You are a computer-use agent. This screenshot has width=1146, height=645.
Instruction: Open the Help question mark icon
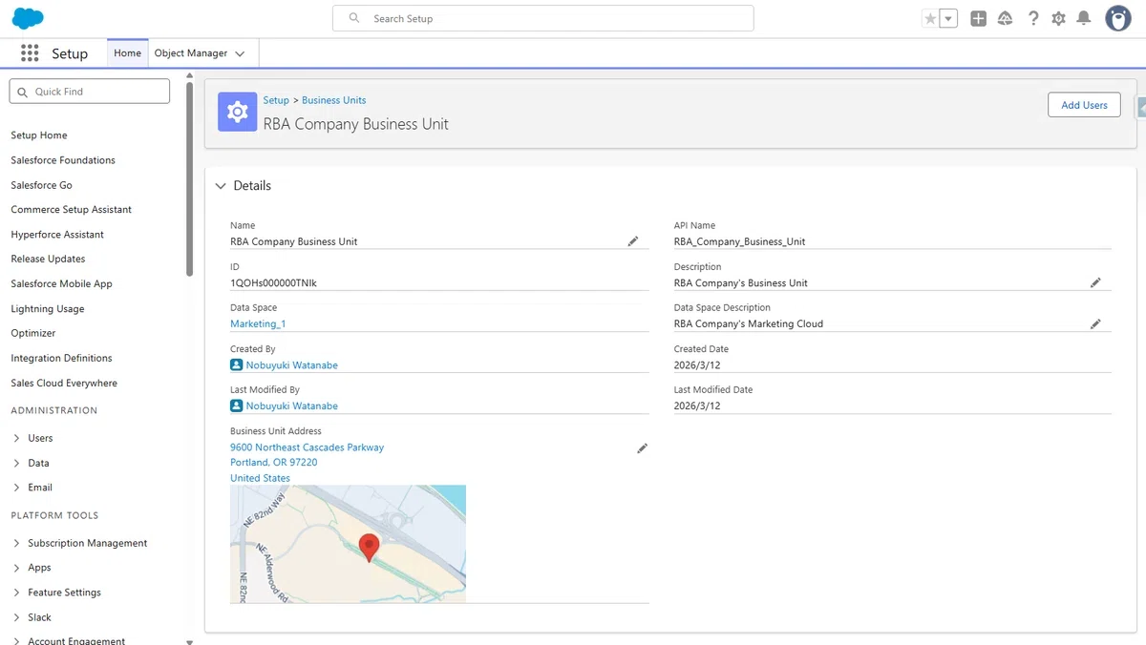coord(1032,18)
